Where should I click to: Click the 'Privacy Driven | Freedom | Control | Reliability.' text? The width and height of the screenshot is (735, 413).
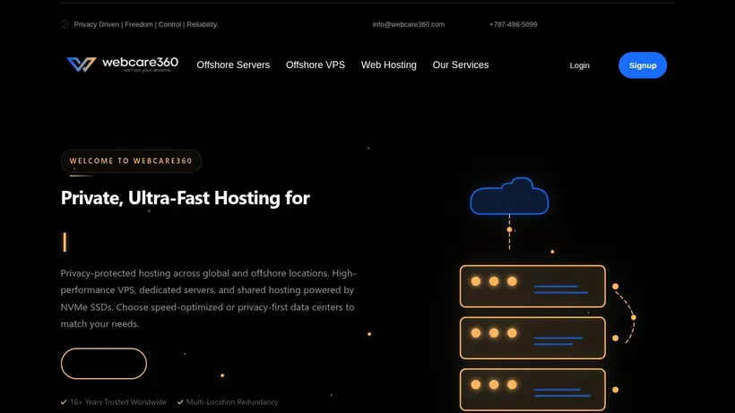coord(146,24)
